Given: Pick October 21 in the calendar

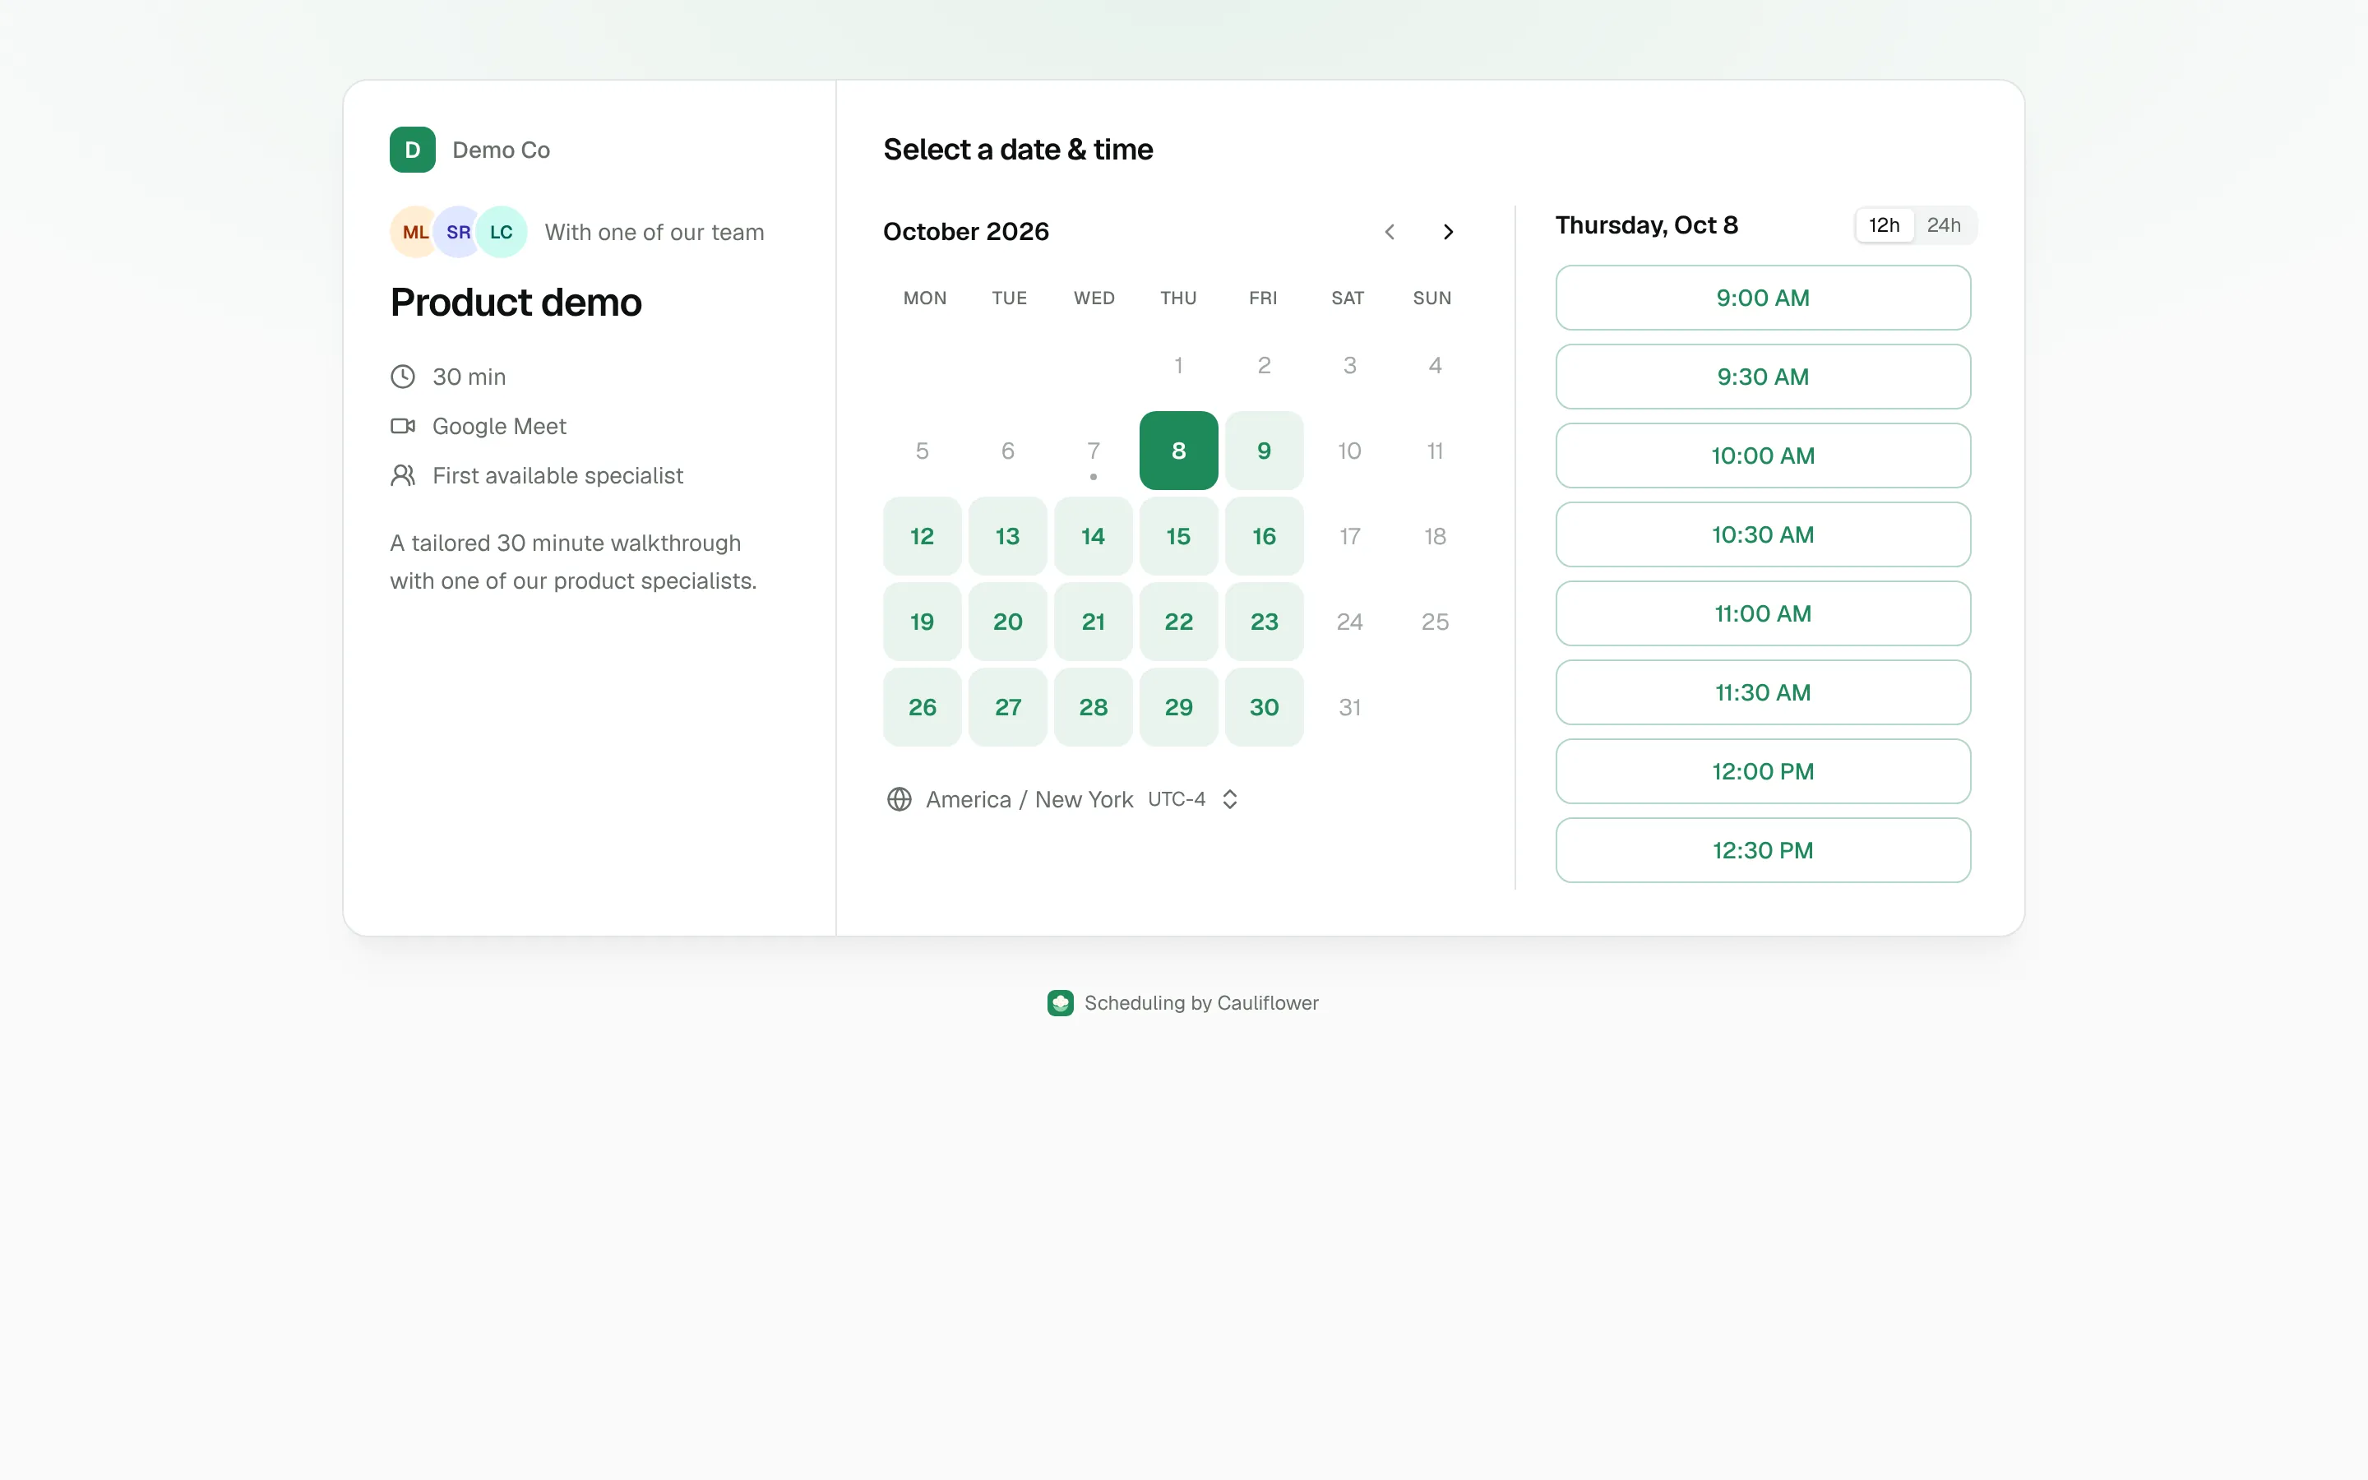Looking at the screenshot, I should coord(1093,622).
